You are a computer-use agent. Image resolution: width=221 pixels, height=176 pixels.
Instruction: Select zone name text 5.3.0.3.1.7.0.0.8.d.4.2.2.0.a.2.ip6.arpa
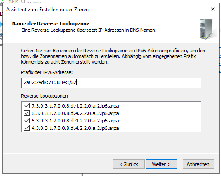75,121
